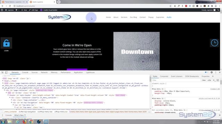Screen dimensions: 222x124
Task: Open the console drawer three-dot menu
Action: pos(2,115)
